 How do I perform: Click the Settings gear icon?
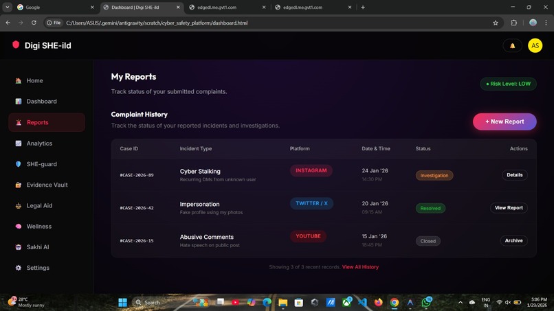click(x=19, y=268)
